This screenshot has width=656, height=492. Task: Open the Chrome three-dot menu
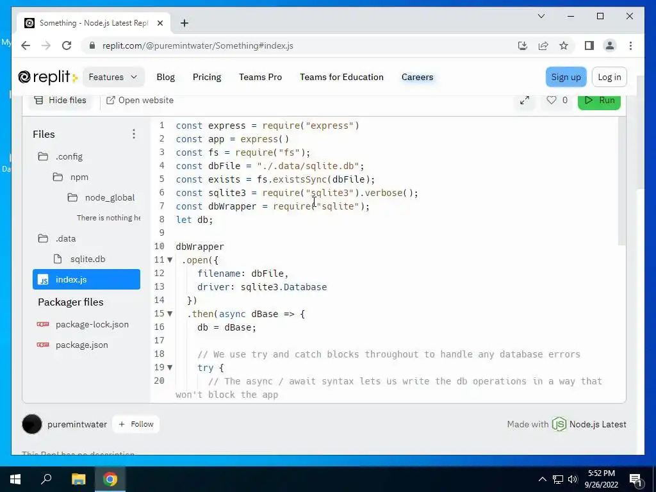tap(630, 45)
